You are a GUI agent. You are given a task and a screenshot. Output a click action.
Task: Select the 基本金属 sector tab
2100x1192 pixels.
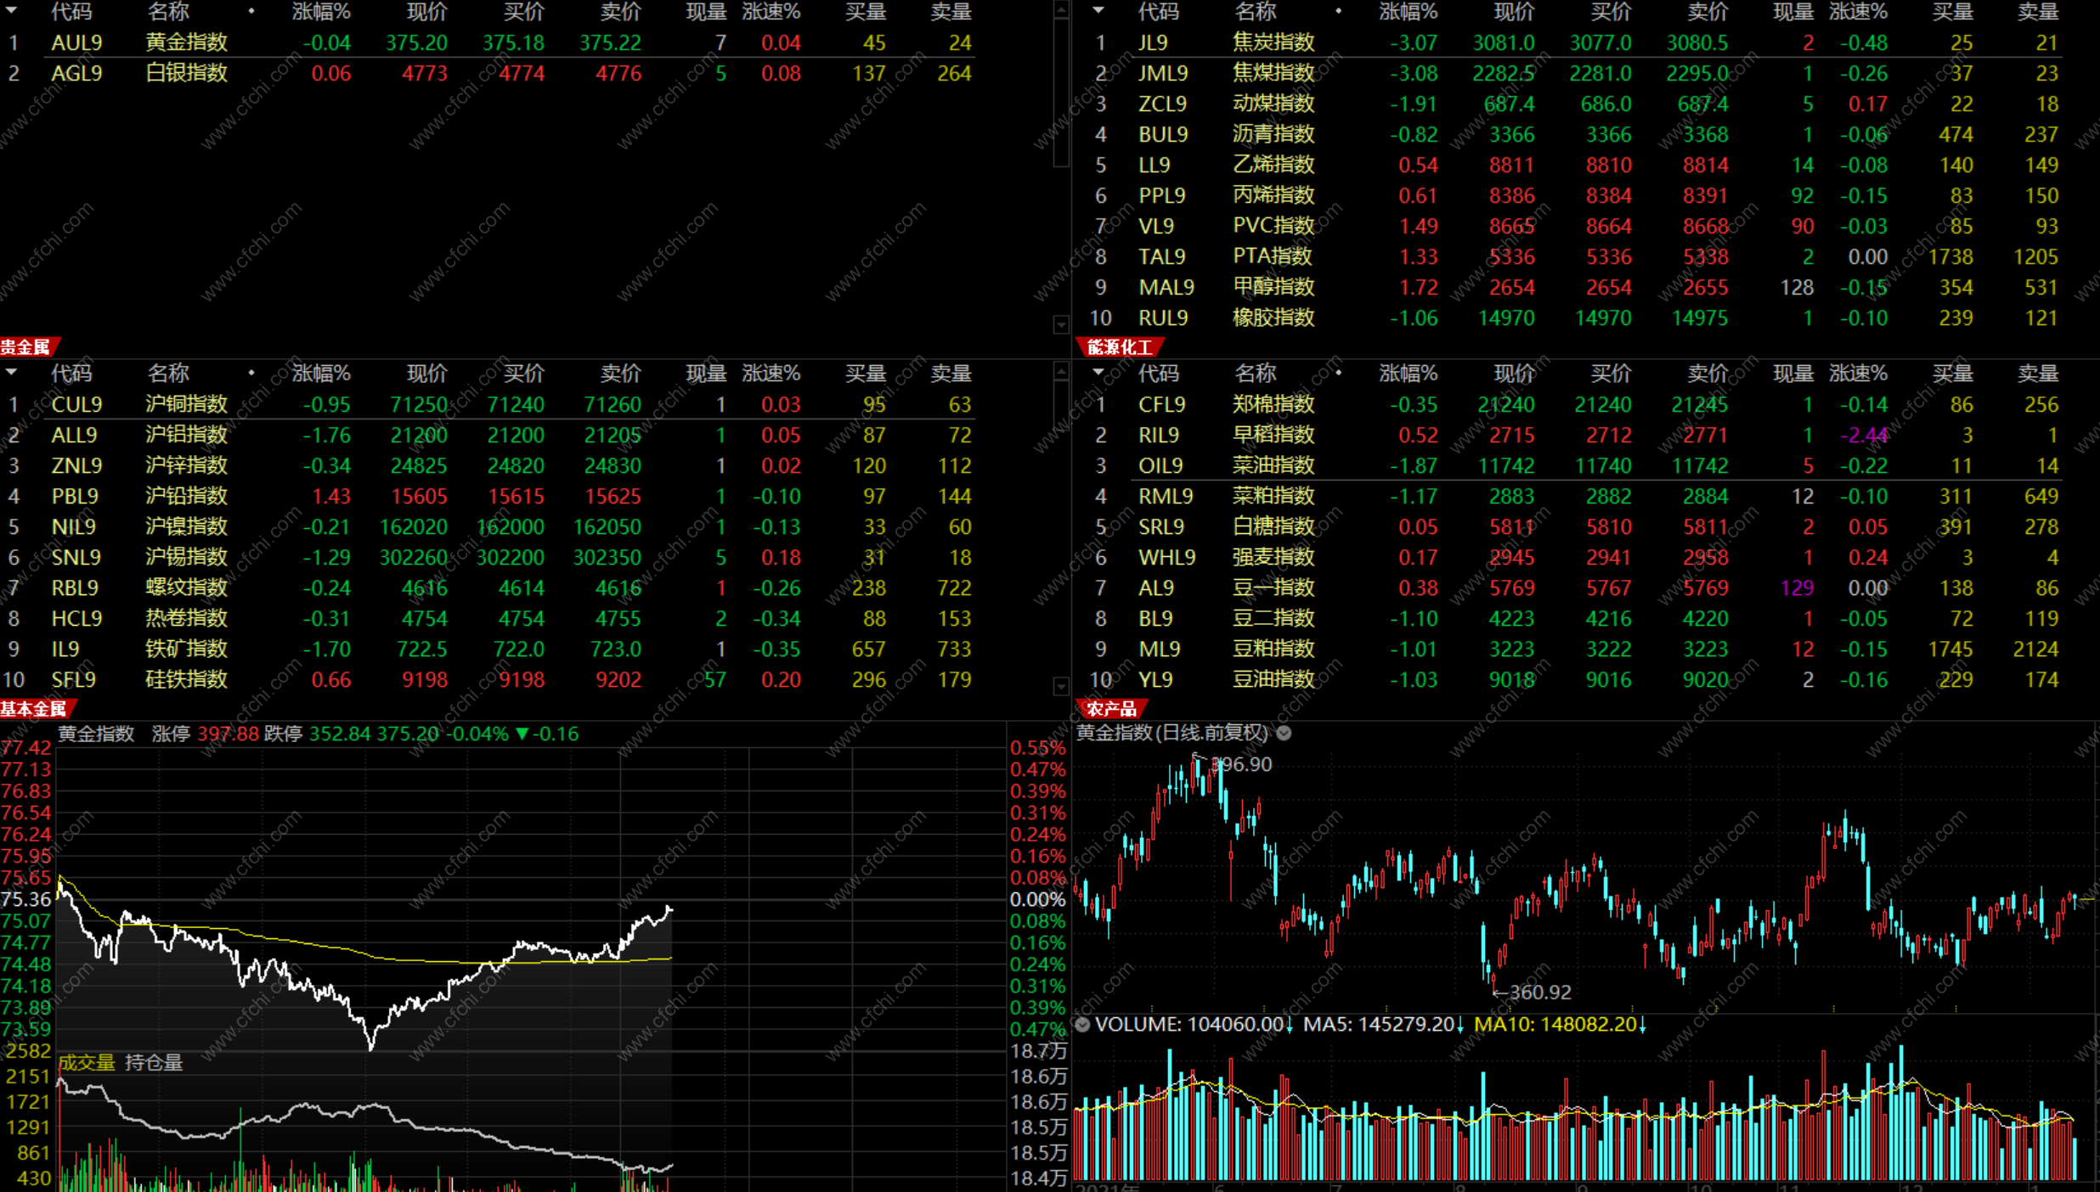[34, 709]
